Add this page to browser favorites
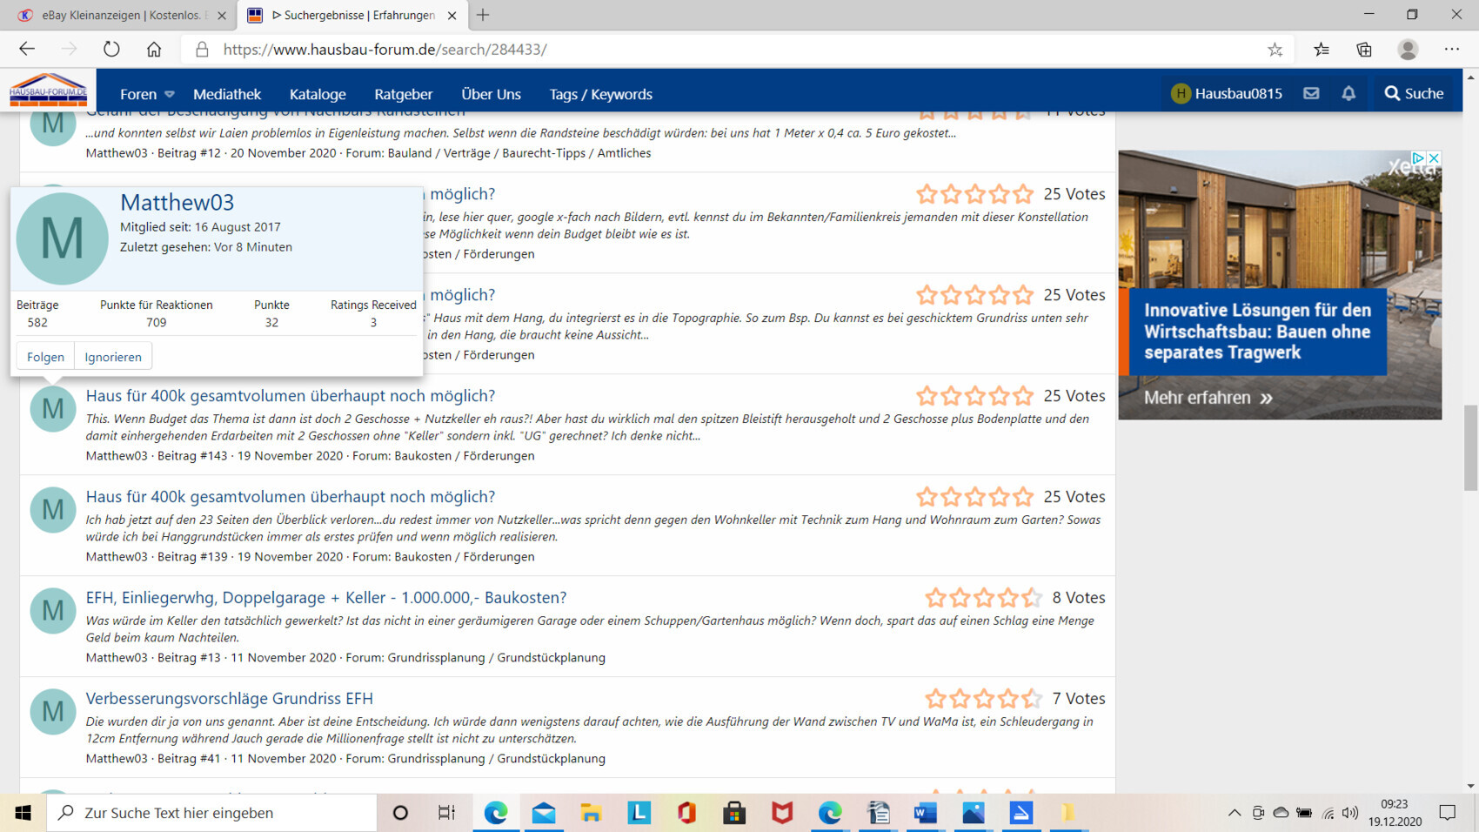The image size is (1479, 832). [1275, 50]
